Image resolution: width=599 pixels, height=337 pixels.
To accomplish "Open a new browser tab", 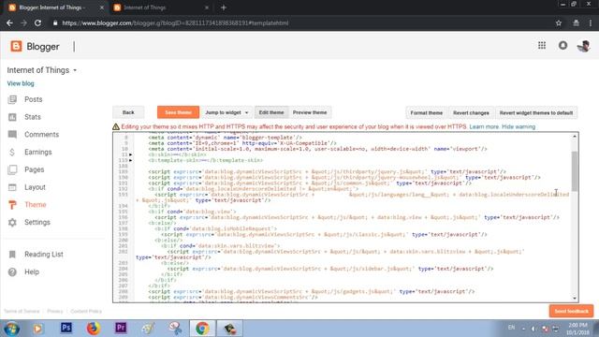I will (224, 7).
